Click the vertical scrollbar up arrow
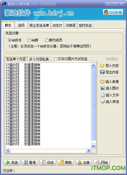Viewport: 127px width, 175px height. [93, 65]
